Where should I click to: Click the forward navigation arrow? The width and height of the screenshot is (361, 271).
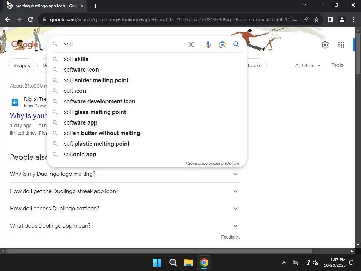coord(19,20)
